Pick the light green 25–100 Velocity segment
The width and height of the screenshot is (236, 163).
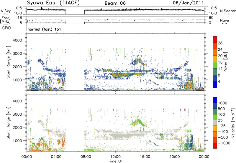coord(215,117)
